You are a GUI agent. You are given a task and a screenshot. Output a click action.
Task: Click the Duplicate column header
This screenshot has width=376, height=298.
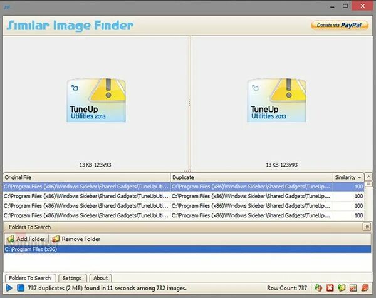[x=251, y=177]
